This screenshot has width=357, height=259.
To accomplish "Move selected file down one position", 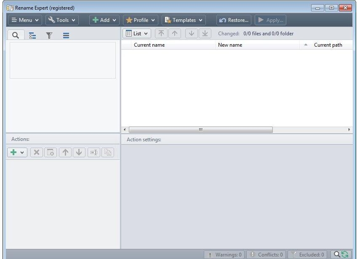I will tap(191, 34).
